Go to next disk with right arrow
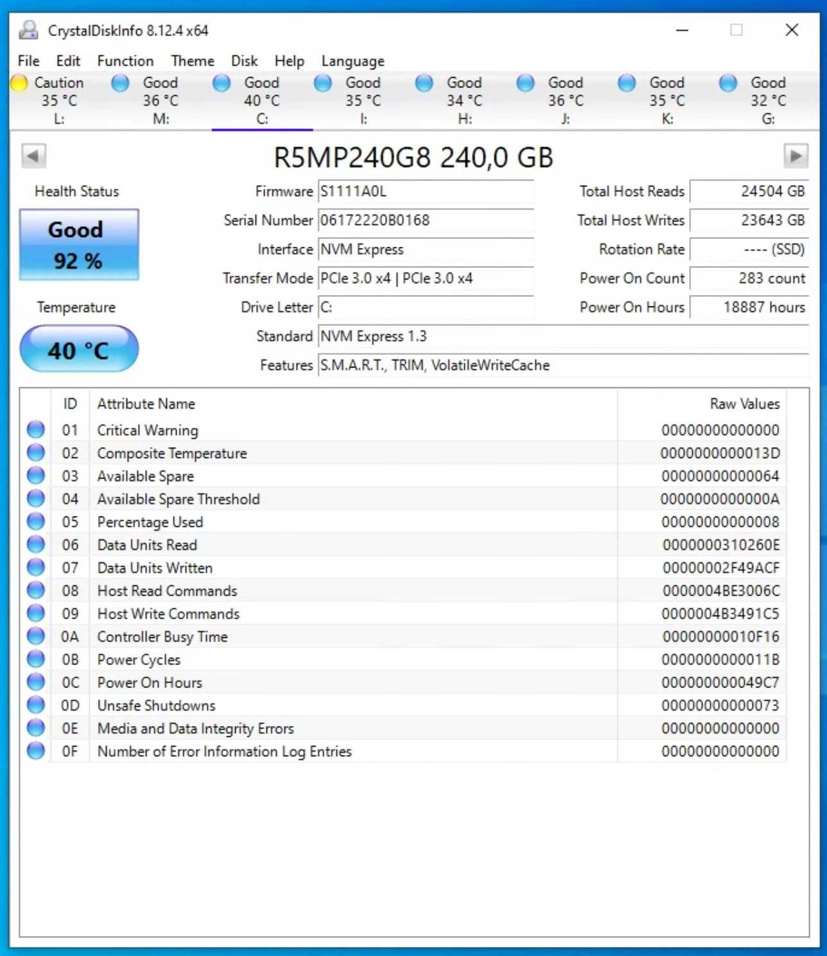Viewport: 827px width, 956px height. pyautogui.click(x=796, y=156)
